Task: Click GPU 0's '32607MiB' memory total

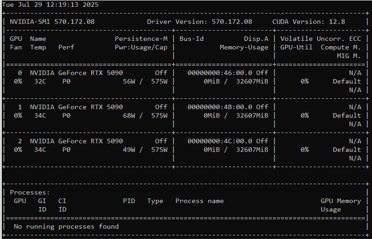Action: tap(252, 82)
